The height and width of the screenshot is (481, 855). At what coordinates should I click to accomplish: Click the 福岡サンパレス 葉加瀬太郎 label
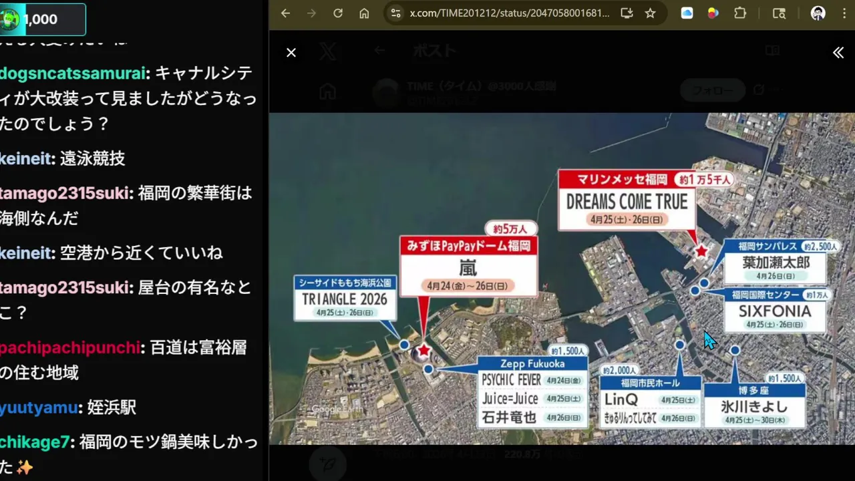776,261
